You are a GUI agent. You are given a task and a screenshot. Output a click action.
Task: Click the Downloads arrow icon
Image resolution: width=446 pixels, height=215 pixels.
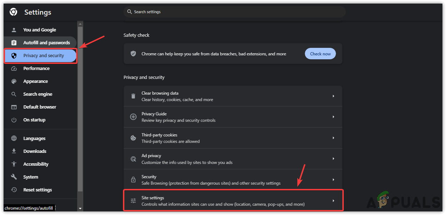click(14, 151)
